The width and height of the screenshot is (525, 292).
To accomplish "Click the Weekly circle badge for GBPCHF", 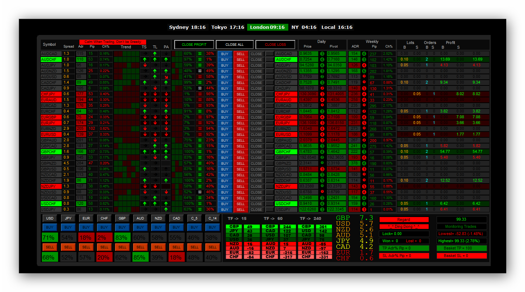I will pos(364,152).
